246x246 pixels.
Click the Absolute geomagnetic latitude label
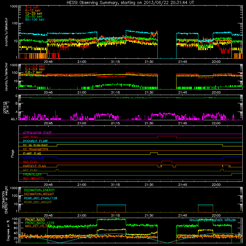pyautogui.click(x=212, y=220)
